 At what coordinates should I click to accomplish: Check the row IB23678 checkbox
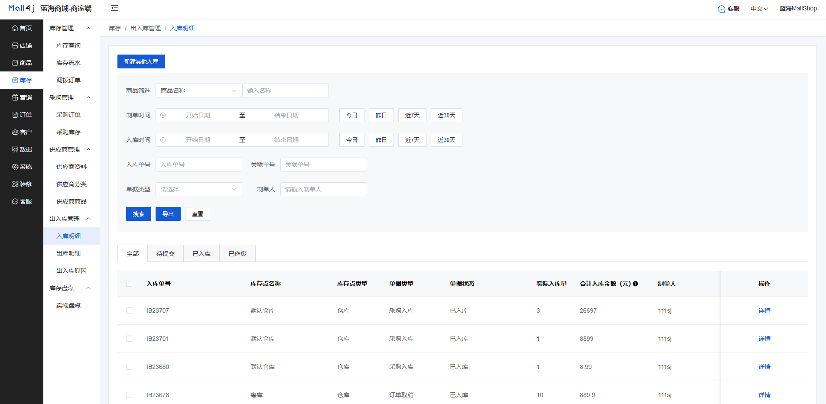point(129,395)
